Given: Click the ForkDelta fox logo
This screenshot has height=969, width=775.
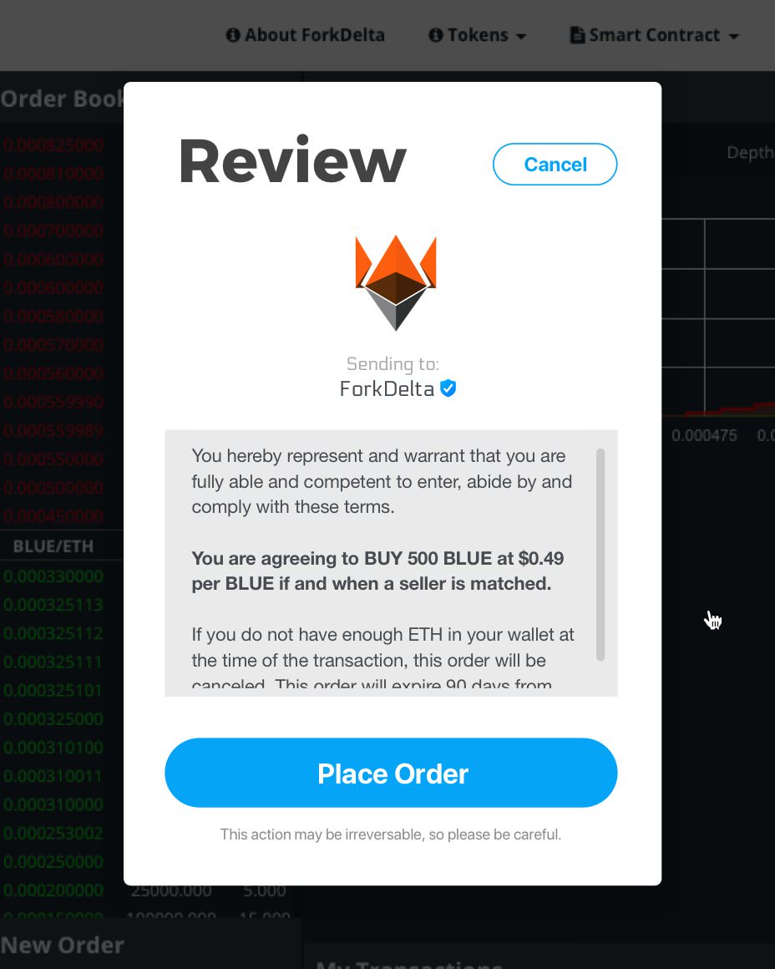Looking at the screenshot, I should click(x=396, y=282).
